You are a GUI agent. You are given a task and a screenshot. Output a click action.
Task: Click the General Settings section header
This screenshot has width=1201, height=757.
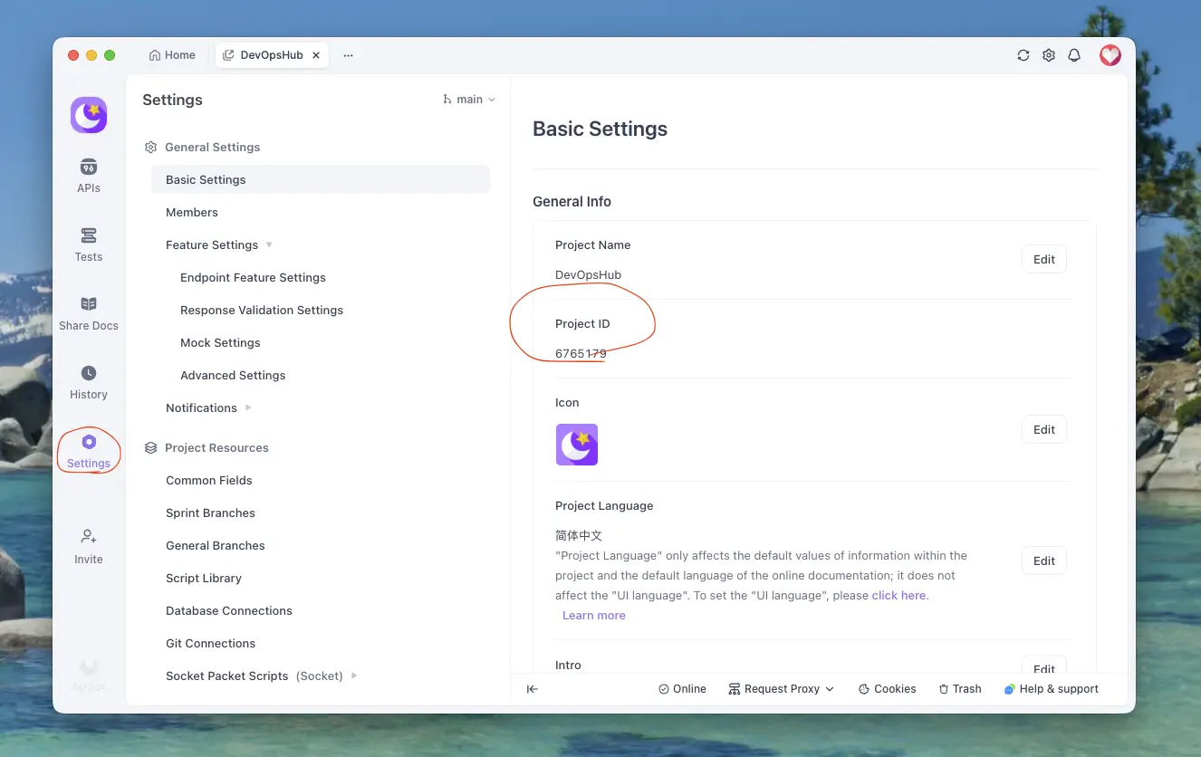[203, 147]
